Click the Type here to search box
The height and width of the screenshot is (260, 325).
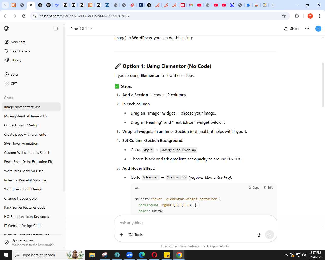(49, 255)
